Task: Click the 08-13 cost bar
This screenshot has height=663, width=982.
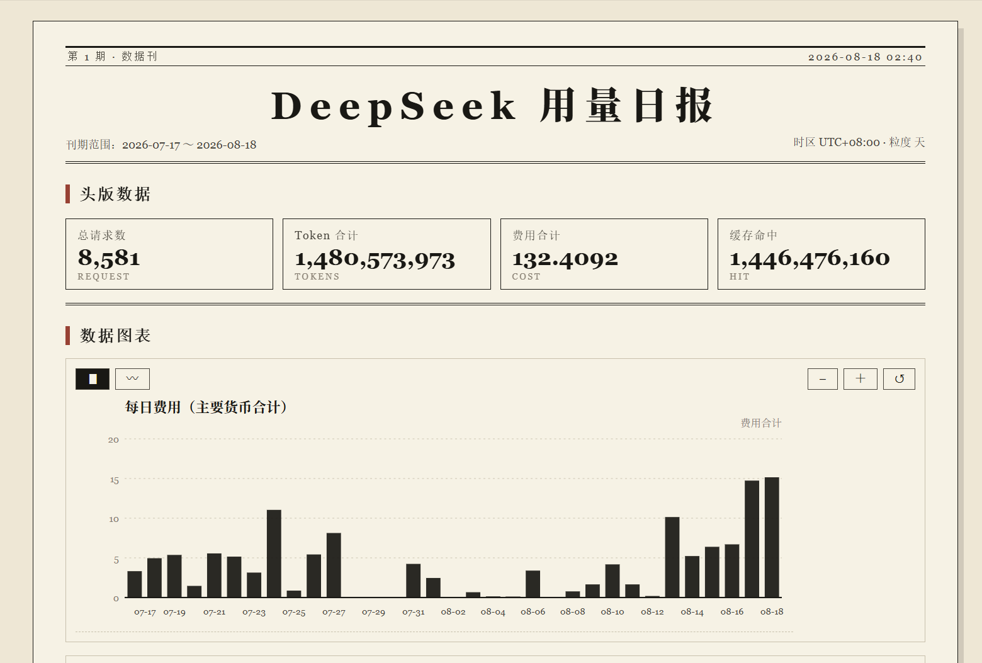Action: pos(672,557)
